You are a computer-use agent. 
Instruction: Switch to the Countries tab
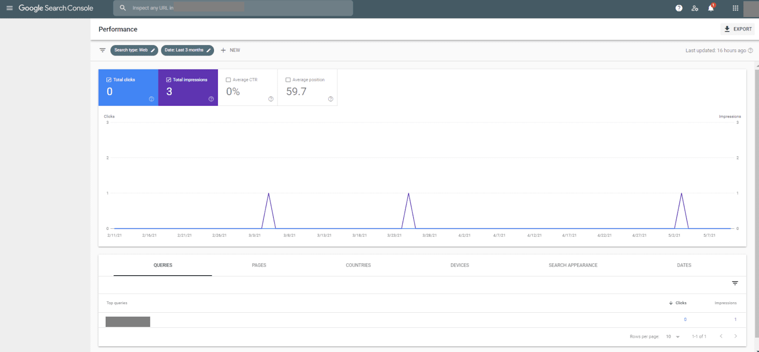(358, 265)
